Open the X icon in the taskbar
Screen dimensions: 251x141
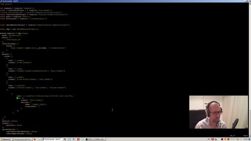(65, 139)
